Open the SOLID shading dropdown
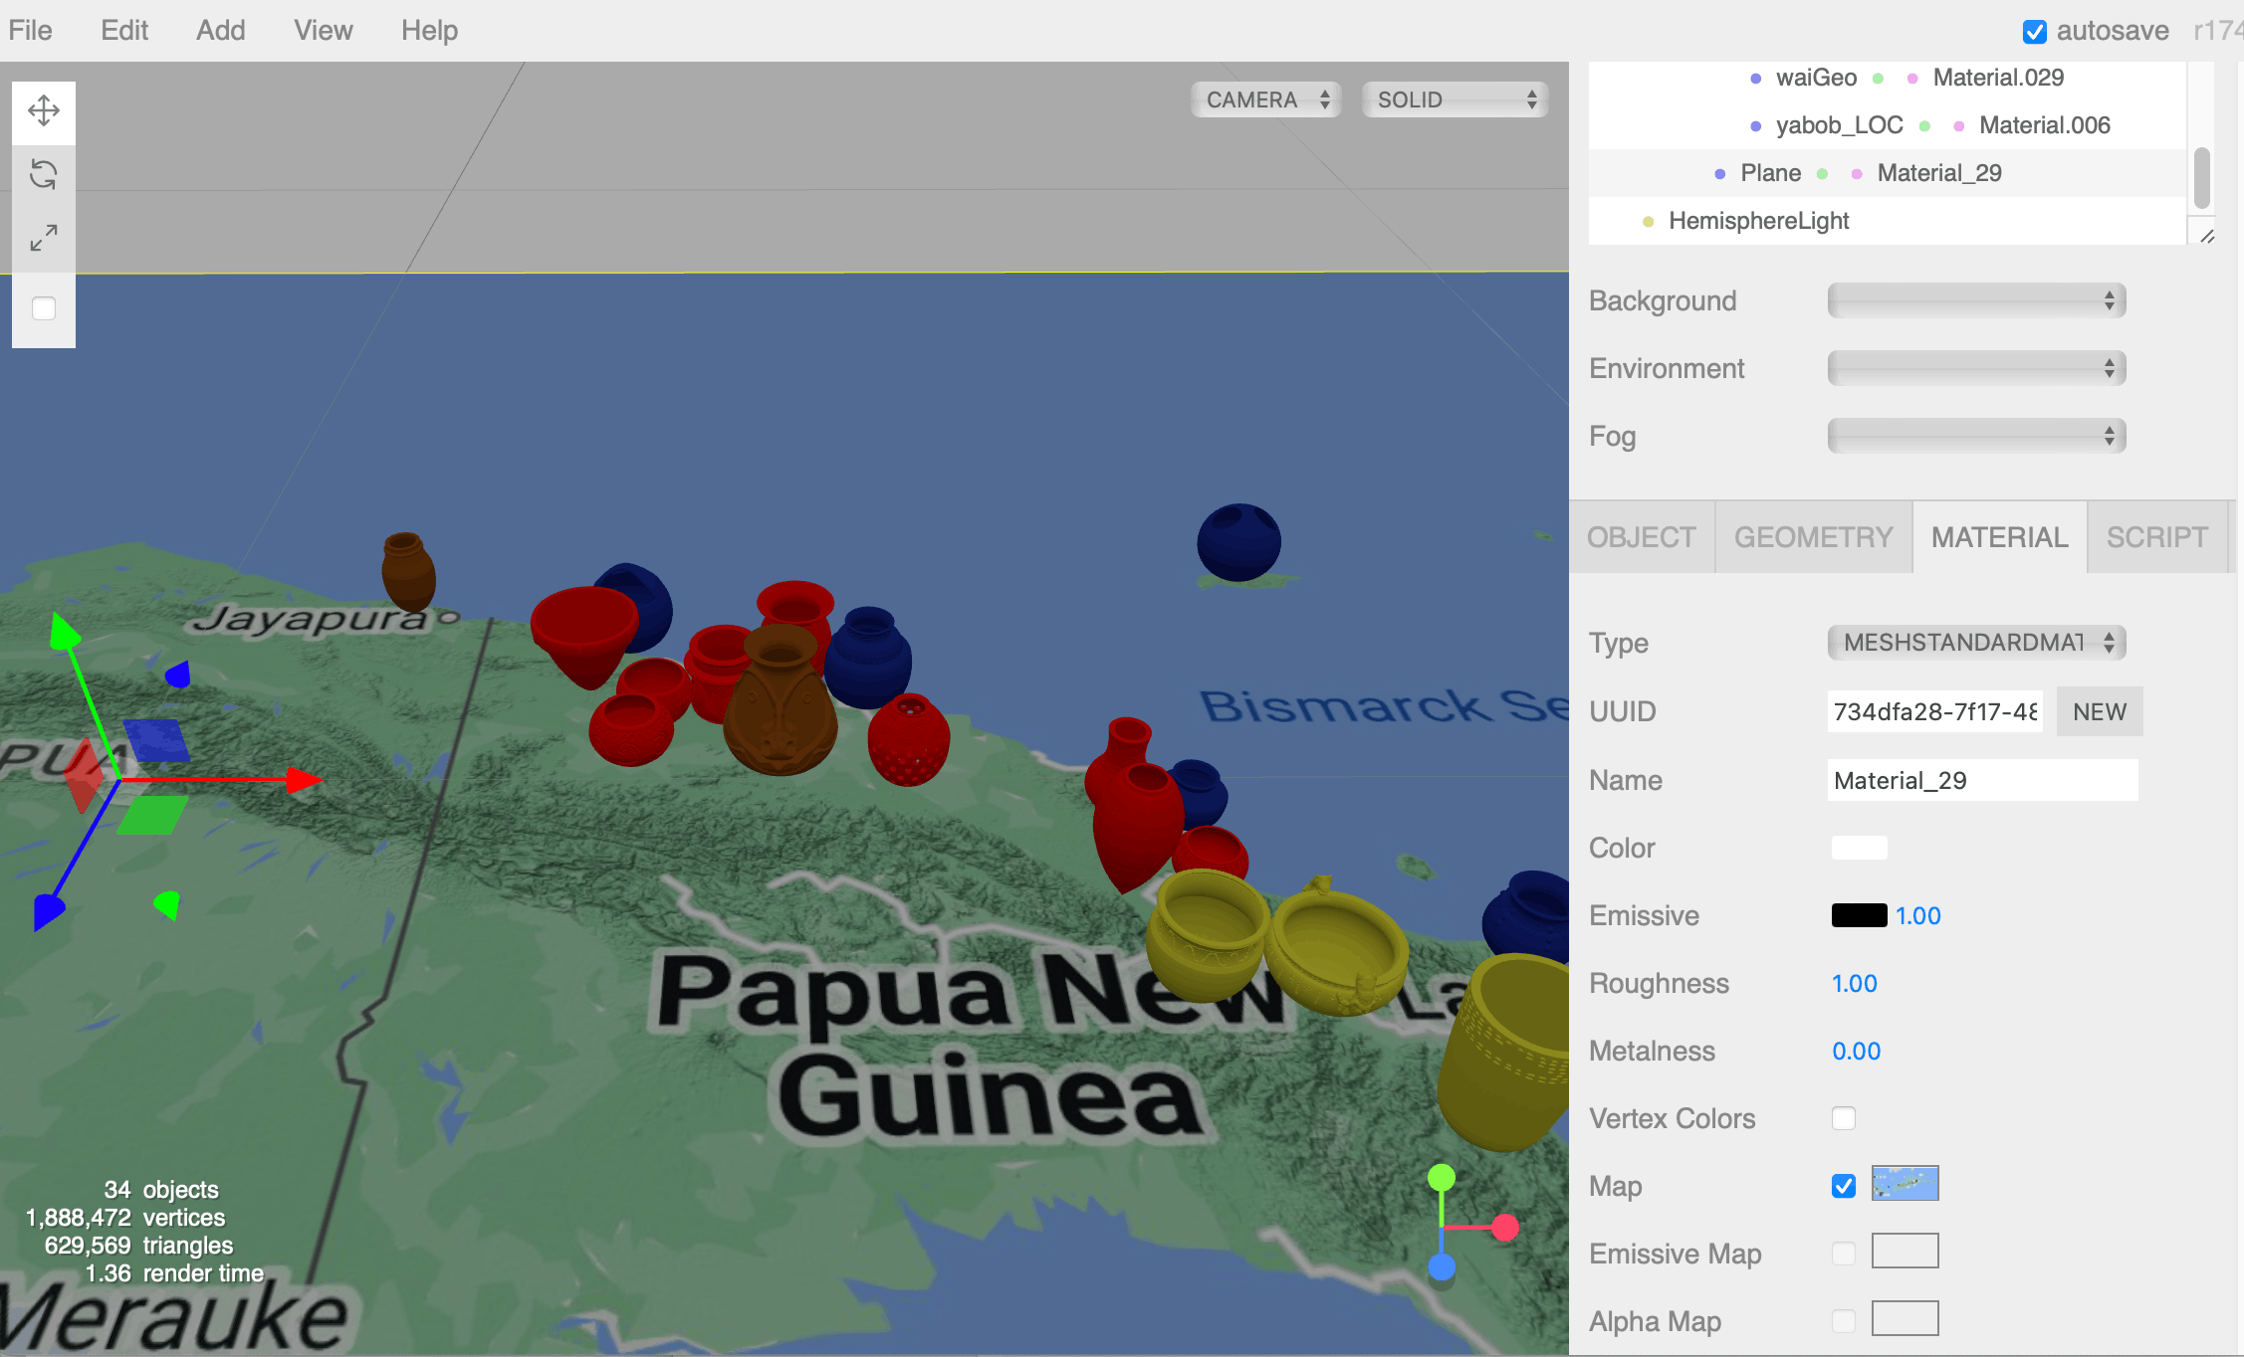Screen dimensions: 2244x1357 1456,99
